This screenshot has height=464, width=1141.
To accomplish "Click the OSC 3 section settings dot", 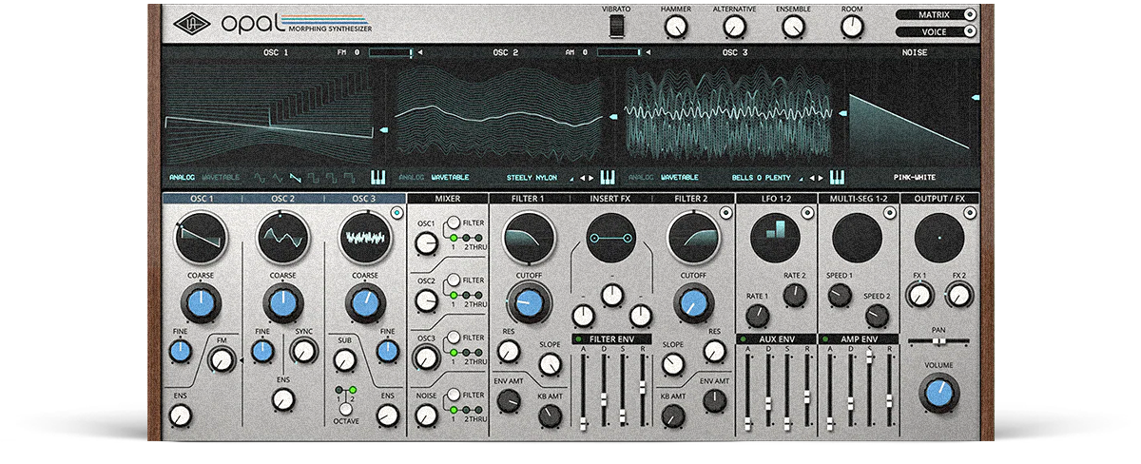I will tap(396, 214).
